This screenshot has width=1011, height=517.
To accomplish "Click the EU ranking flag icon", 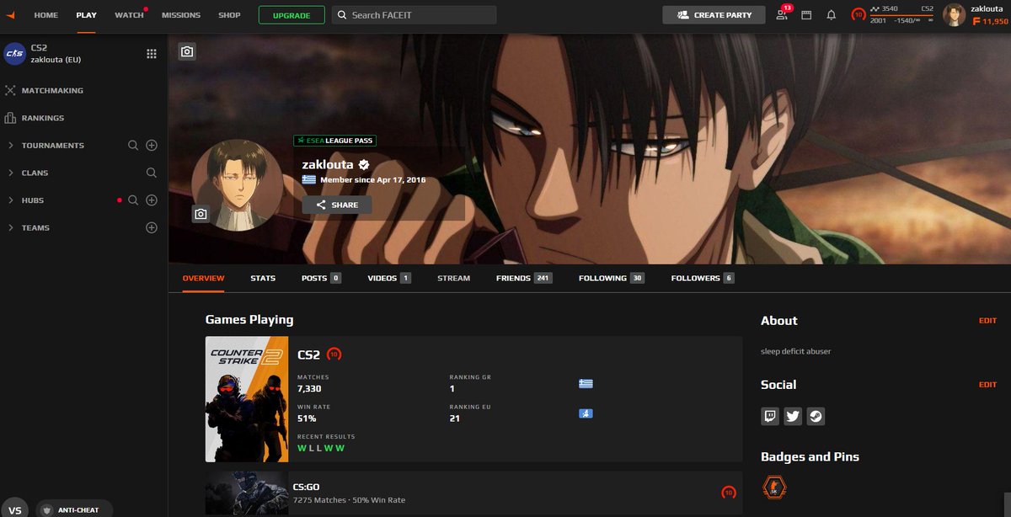I will click(586, 413).
